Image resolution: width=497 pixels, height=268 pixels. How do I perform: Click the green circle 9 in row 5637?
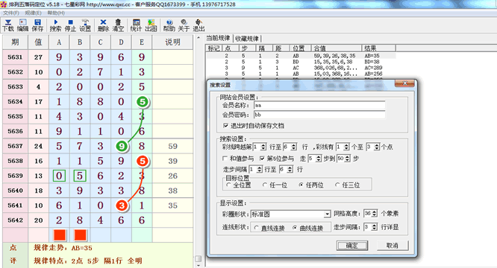pos(122,147)
